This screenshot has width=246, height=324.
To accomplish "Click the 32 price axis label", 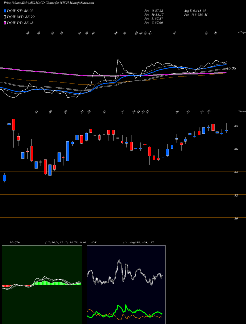I will point(236,195).
